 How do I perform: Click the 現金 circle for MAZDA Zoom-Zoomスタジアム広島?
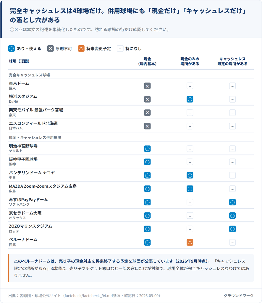pos(147,189)
